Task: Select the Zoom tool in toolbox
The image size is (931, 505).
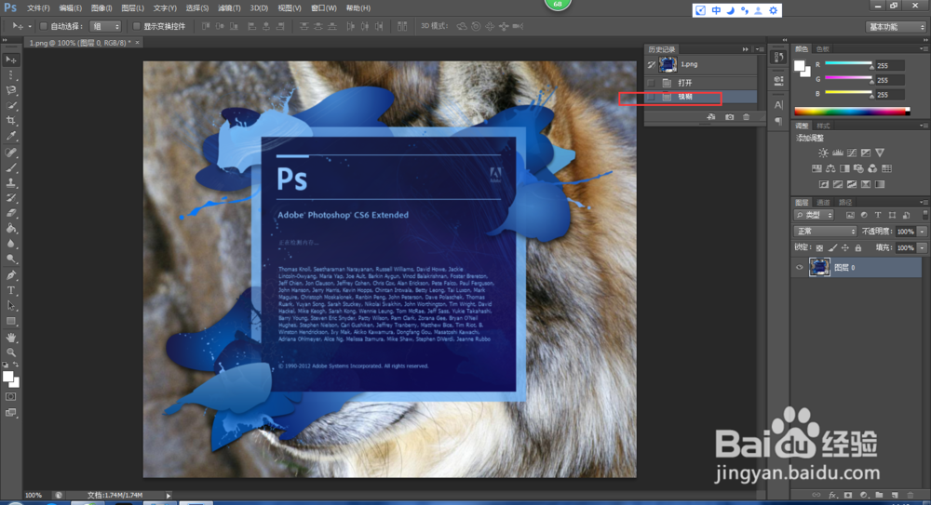Action: coord(11,352)
